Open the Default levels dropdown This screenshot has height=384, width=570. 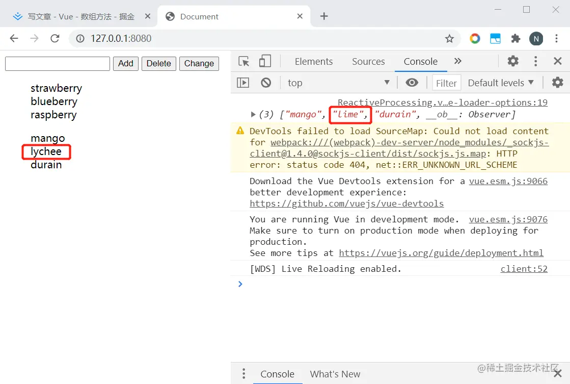click(x=501, y=83)
